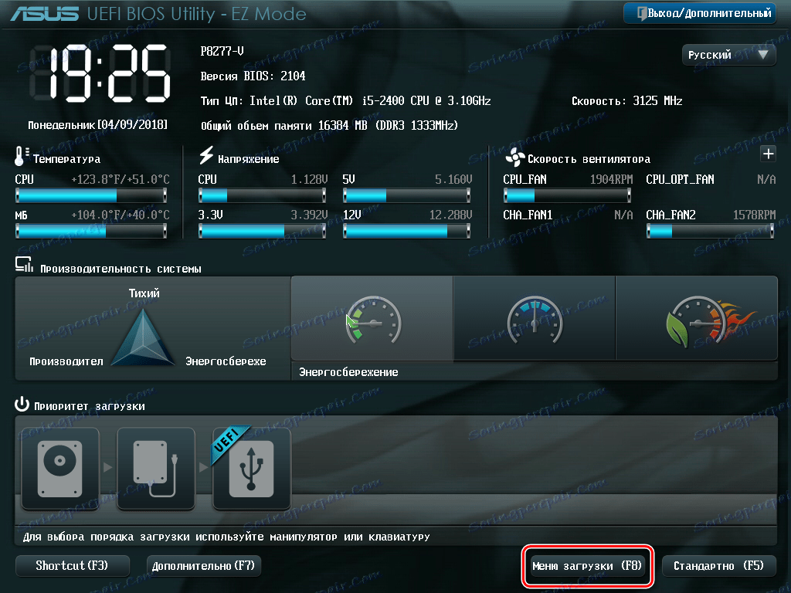Click the boot order hint text

[x=226, y=537]
